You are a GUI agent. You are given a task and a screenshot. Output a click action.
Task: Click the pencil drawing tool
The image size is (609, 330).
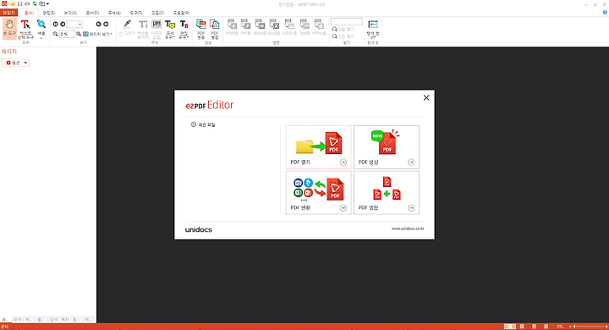pos(127,29)
